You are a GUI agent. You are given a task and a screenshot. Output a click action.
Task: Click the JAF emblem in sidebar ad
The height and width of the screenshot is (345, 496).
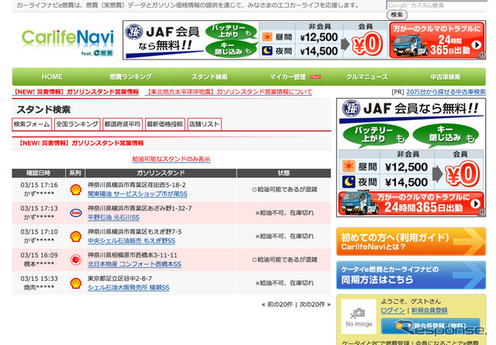[351, 108]
